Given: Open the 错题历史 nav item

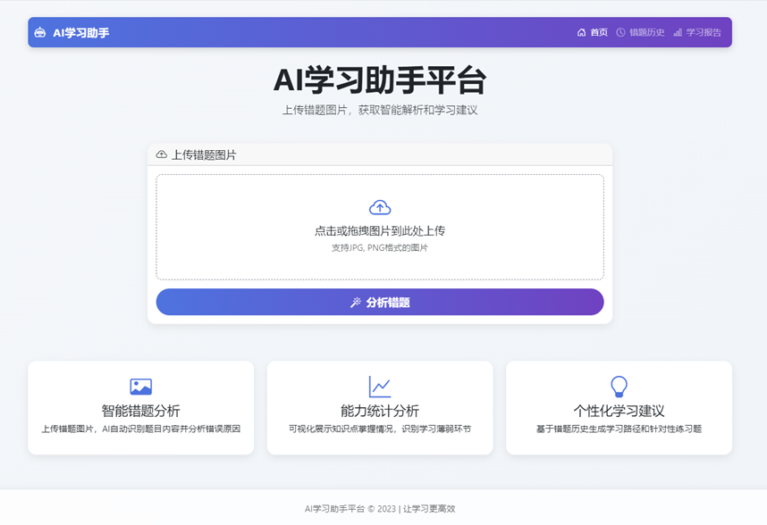Looking at the screenshot, I should click(640, 33).
